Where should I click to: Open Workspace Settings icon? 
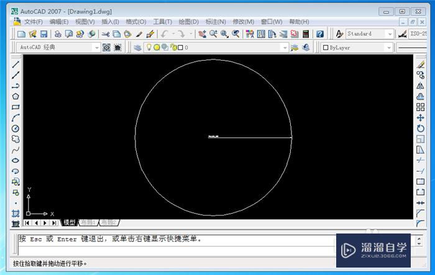click(106, 48)
